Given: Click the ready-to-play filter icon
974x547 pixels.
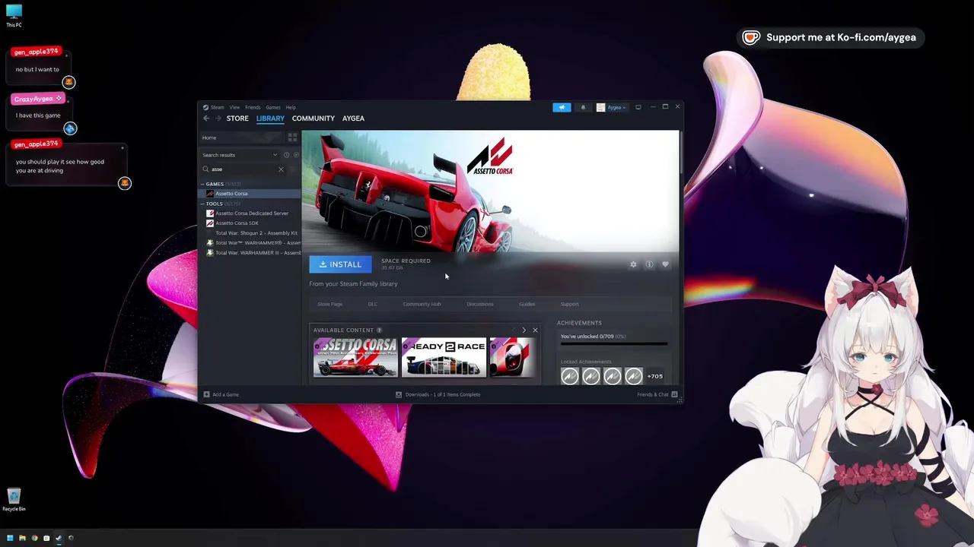Looking at the screenshot, I should [296, 155].
